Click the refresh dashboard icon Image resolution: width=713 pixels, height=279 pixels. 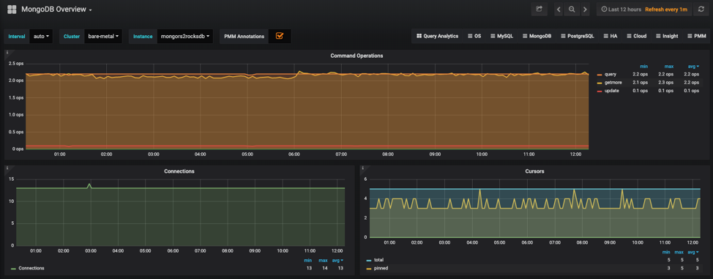click(x=701, y=9)
